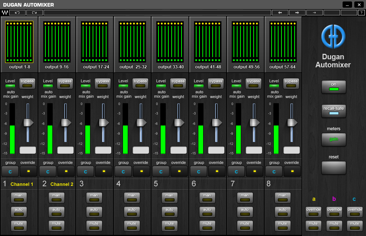Enable group c override
Image resolution: width=366 pixels, height=236 pixels.
355,212
